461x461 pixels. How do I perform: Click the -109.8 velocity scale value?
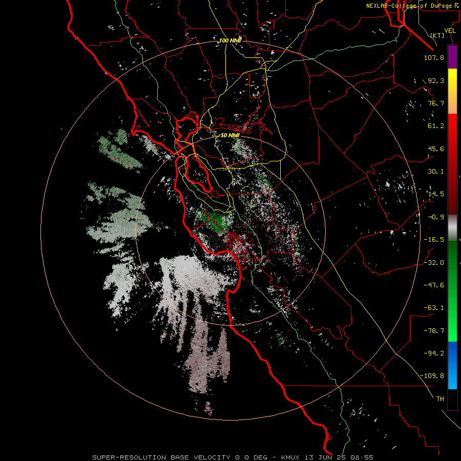click(432, 376)
